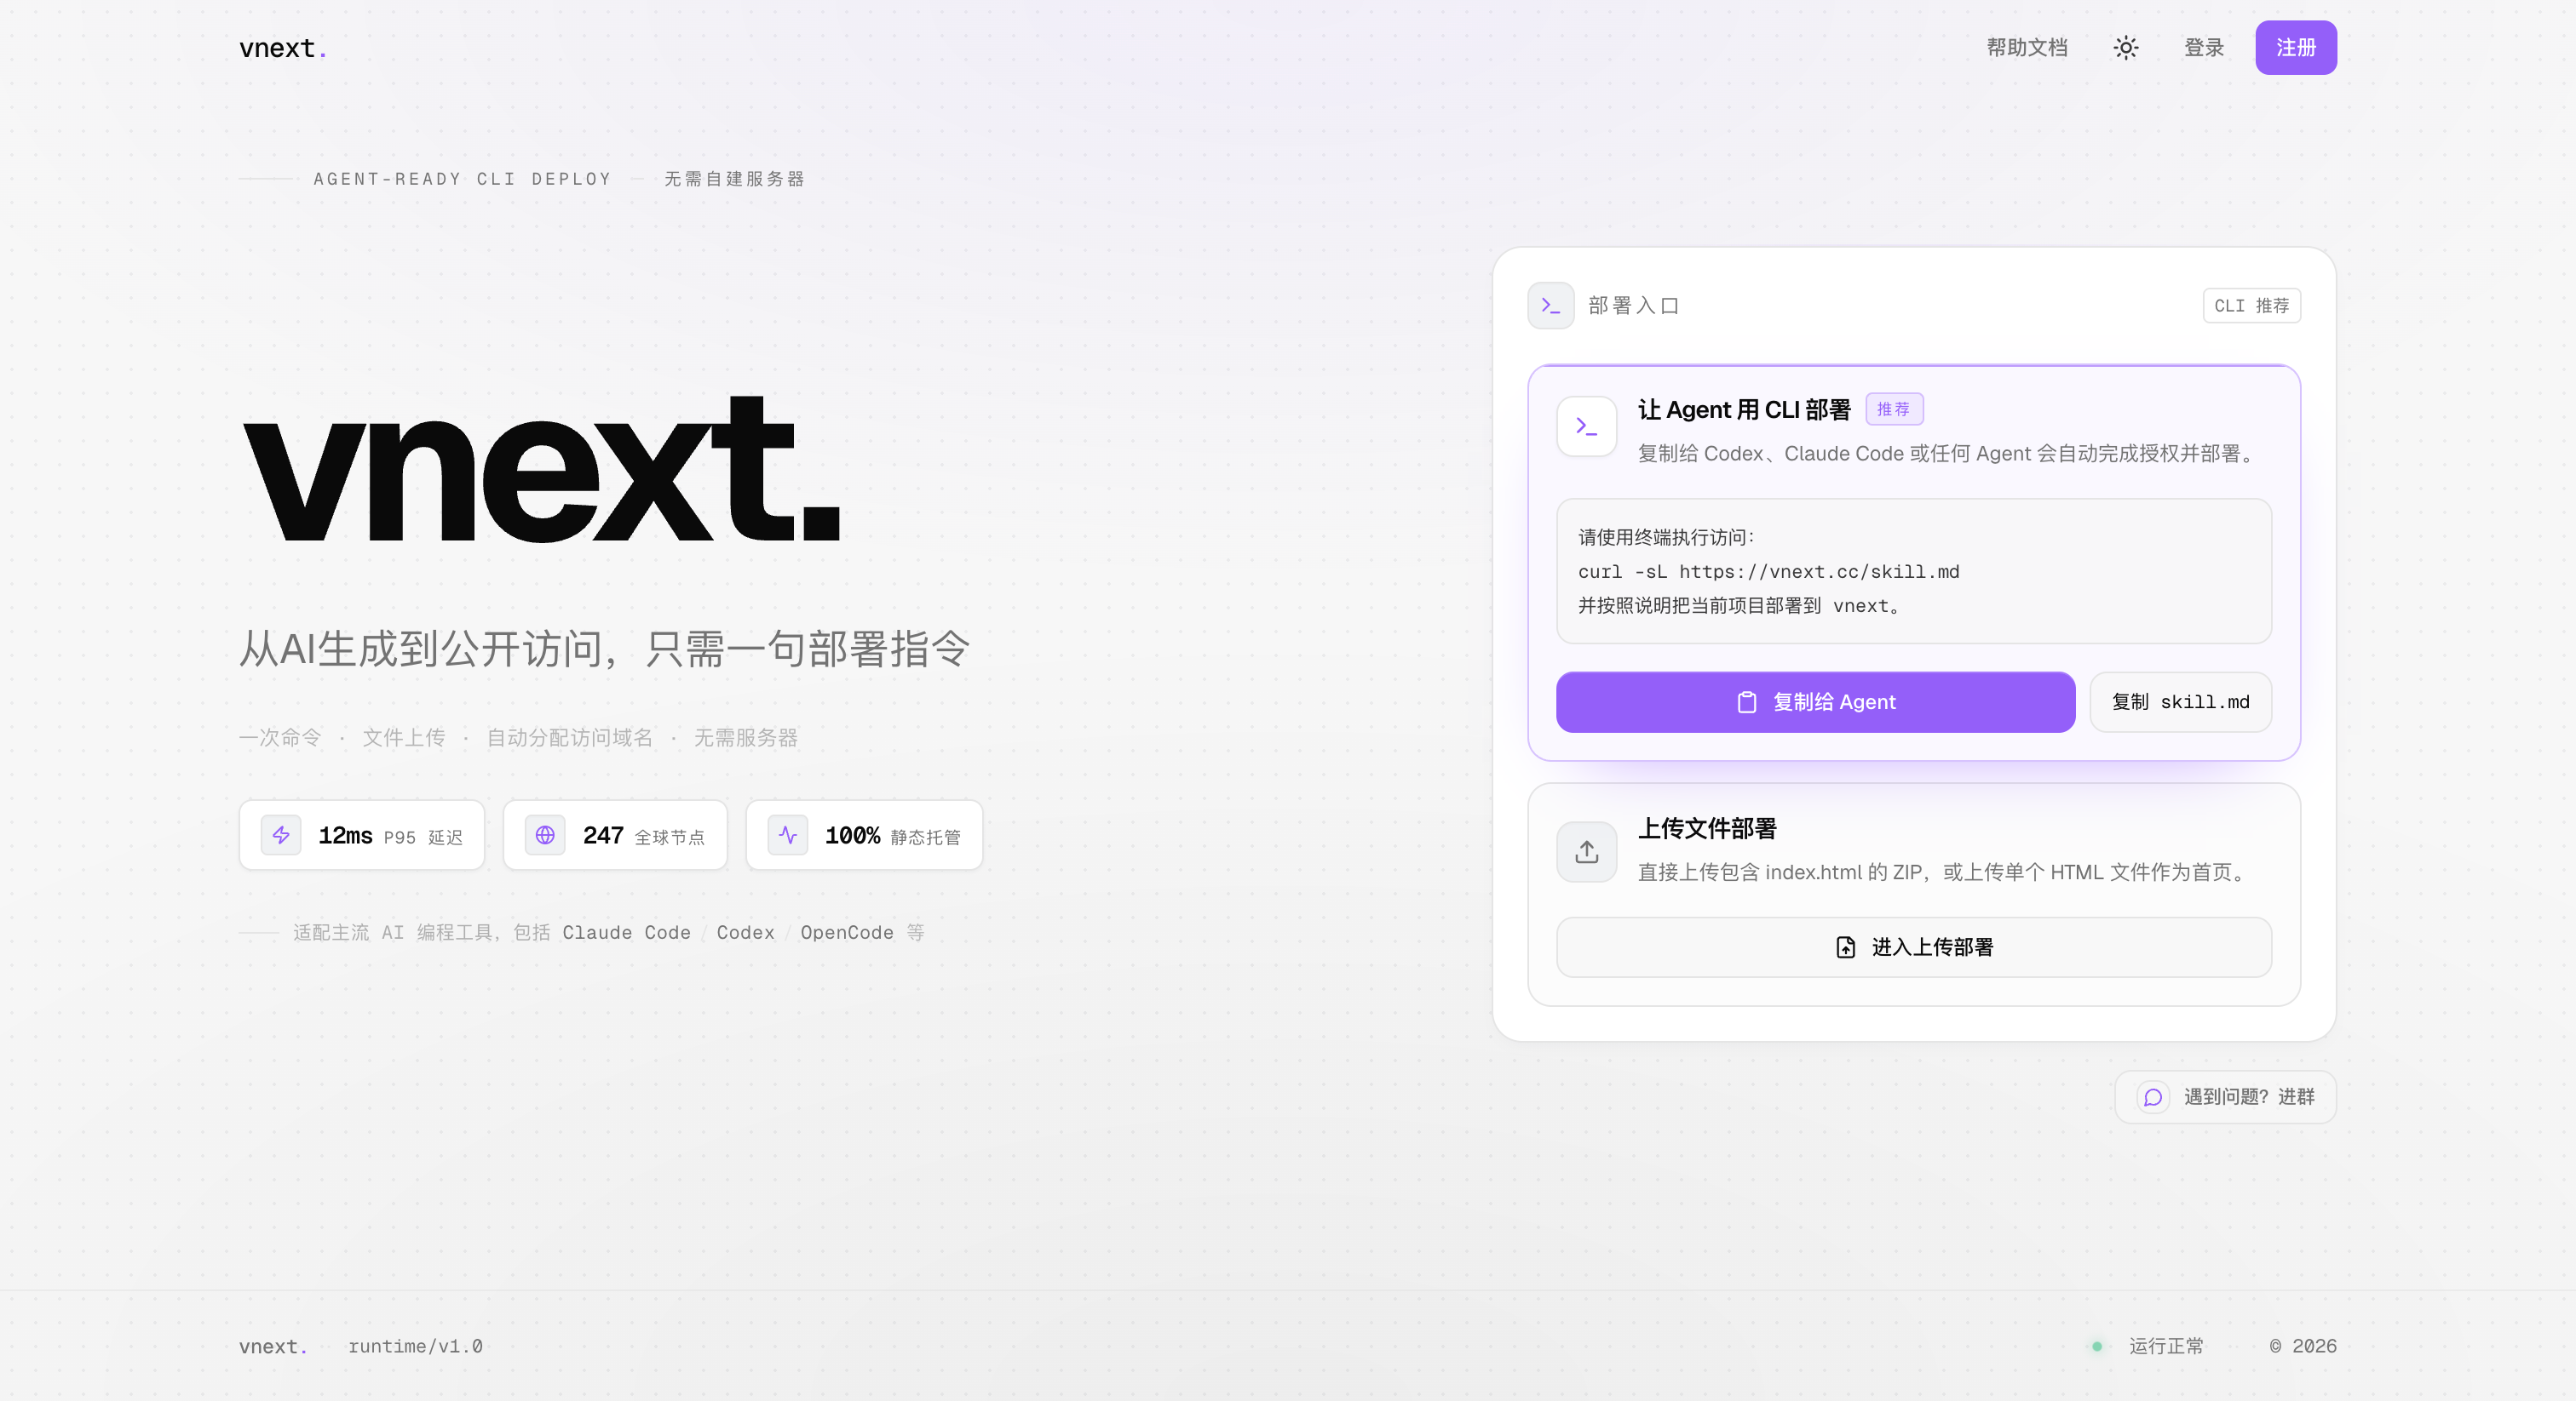
Task: Click the 运行正常 status text
Action: coord(2166,1346)
